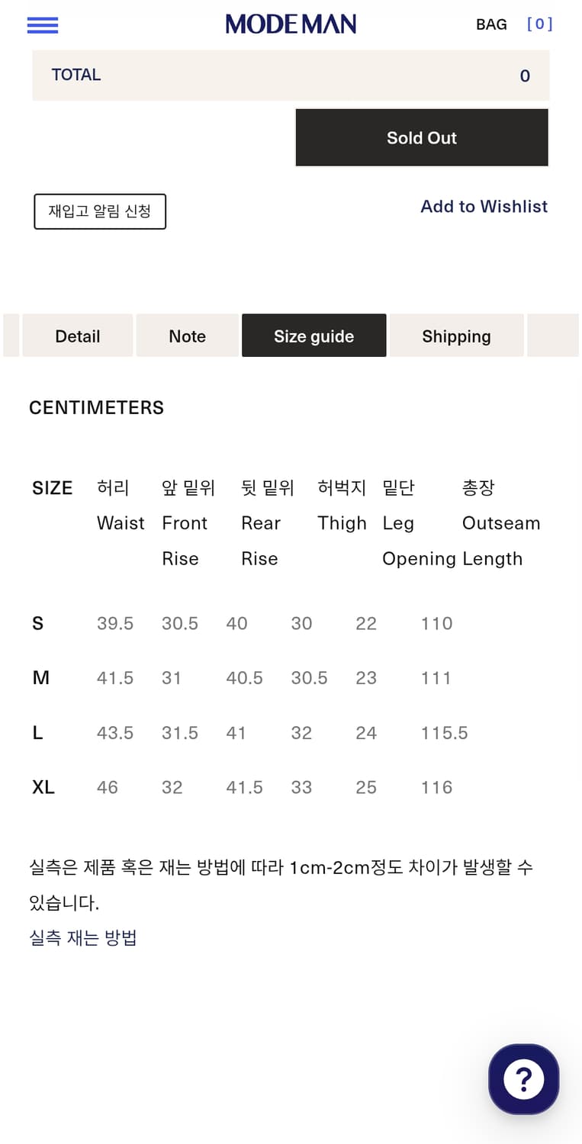Screen dimensions: 582x1144
Task: Click the TOTAL summary row
Action: click(291, 76)
